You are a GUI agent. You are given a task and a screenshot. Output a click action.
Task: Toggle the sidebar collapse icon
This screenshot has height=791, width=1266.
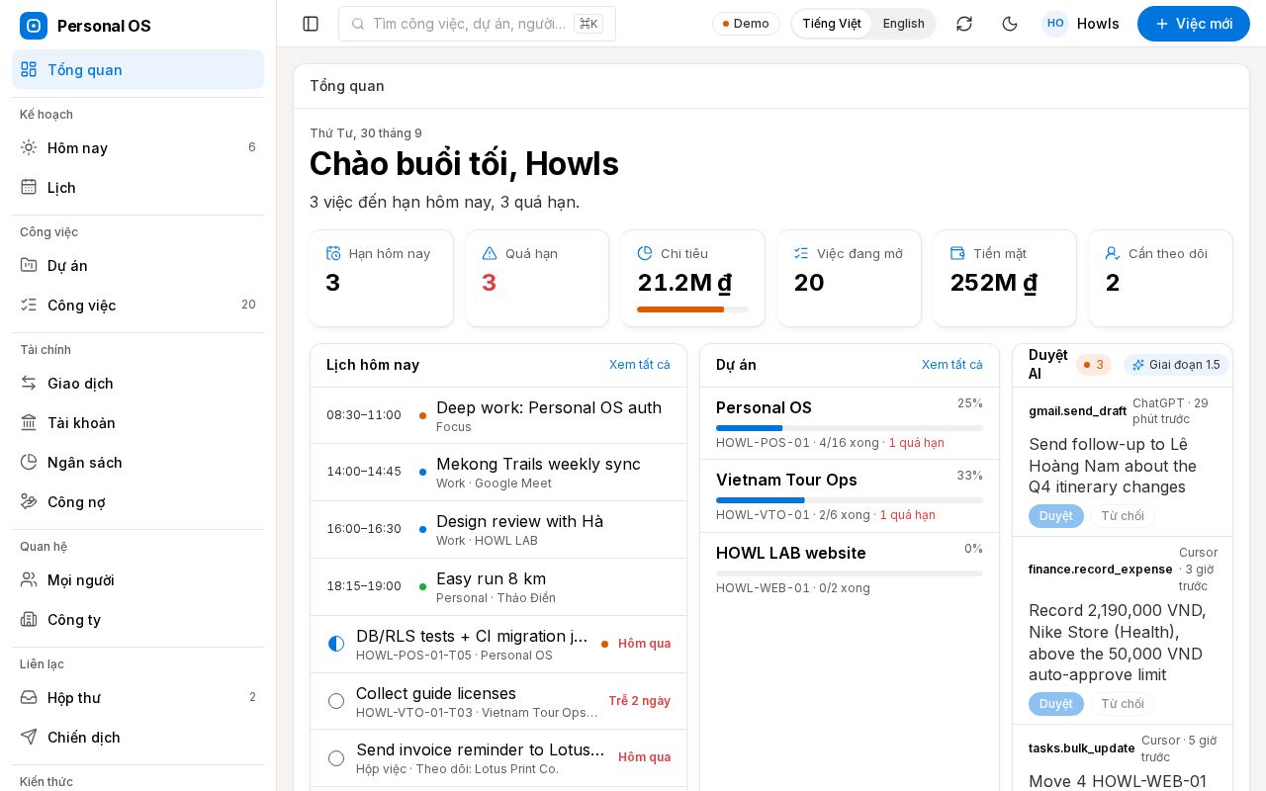coord(311,24)
